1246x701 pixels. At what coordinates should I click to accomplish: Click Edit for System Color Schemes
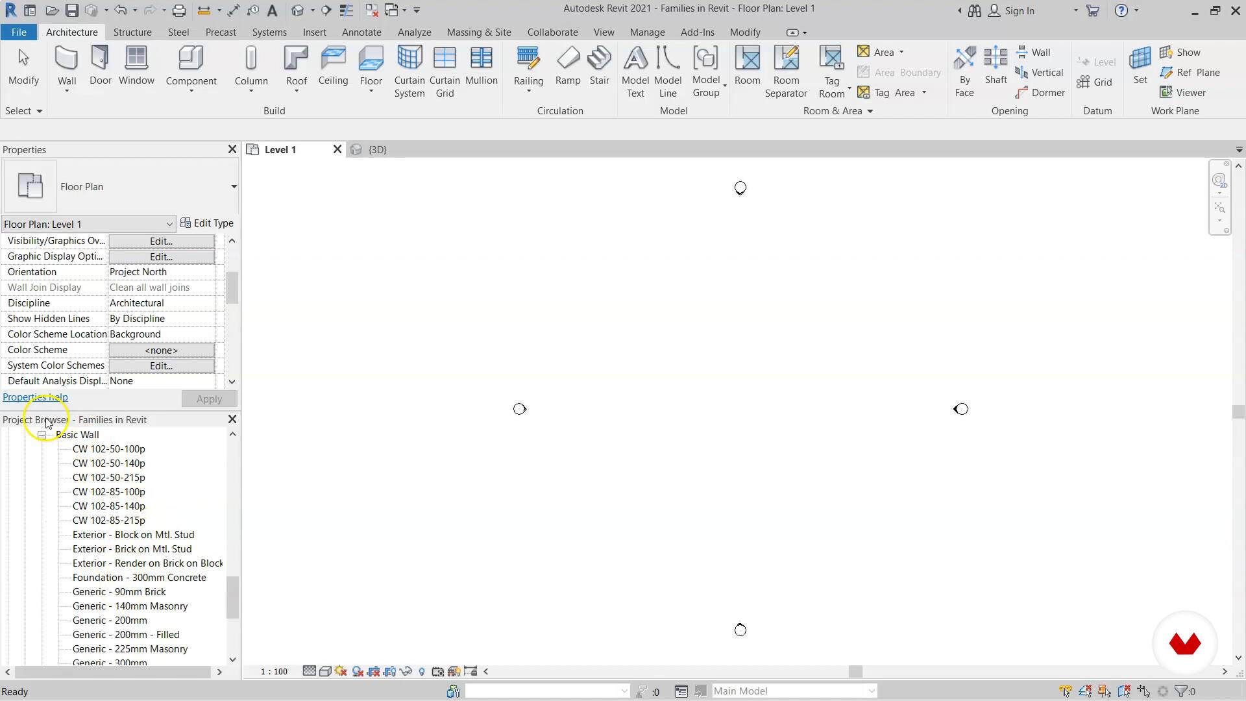161,365
